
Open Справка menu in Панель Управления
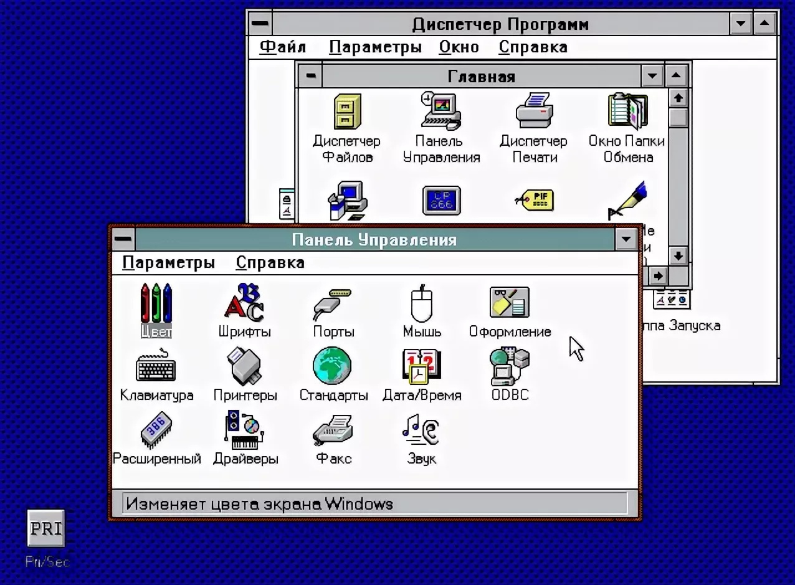click(x=270, y=262)
